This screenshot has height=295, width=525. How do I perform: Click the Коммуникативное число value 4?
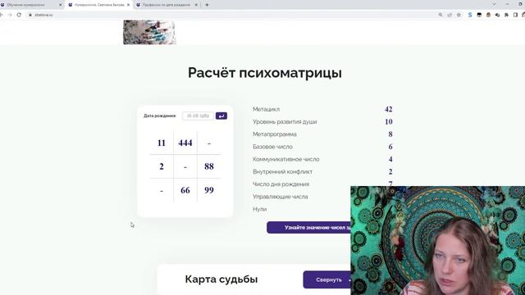[390, 159]
